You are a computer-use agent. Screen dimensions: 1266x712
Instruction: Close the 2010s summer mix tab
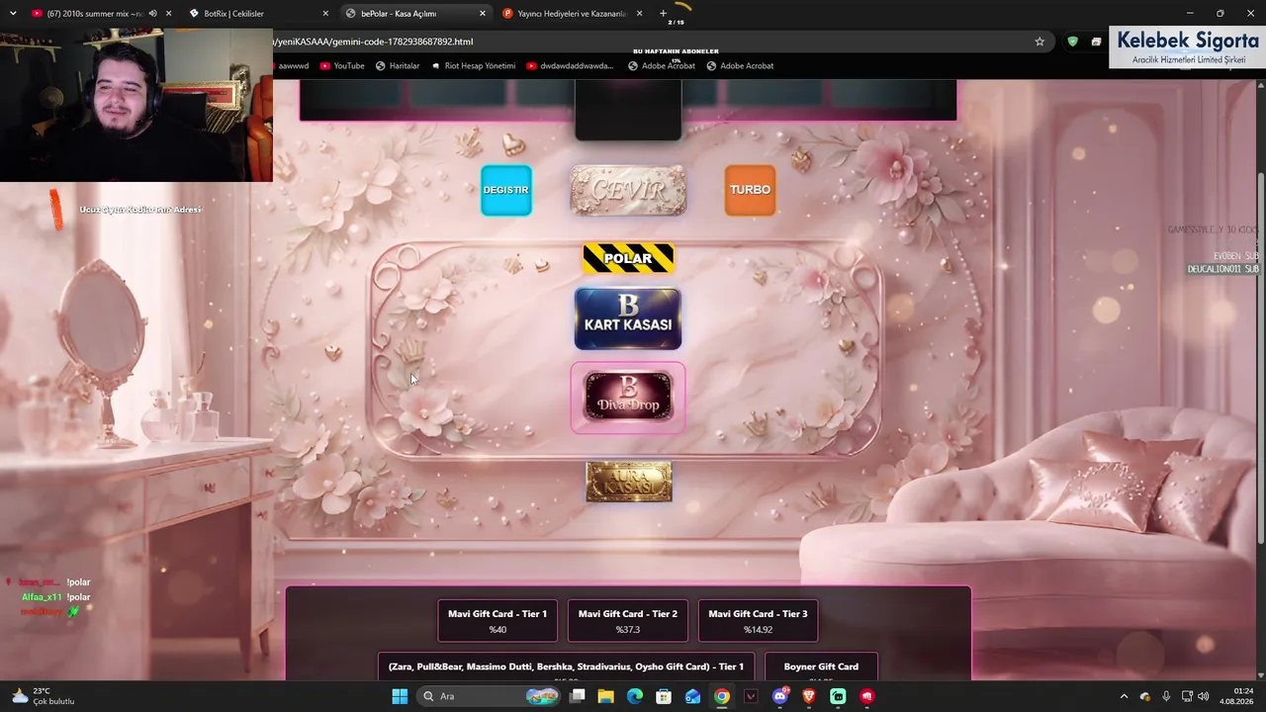coord(169,14)
